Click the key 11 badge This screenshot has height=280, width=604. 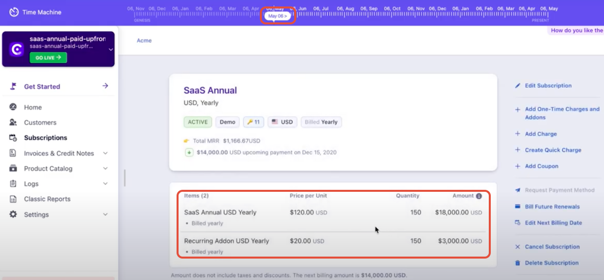pyautogui.click(x=253, y=122)
